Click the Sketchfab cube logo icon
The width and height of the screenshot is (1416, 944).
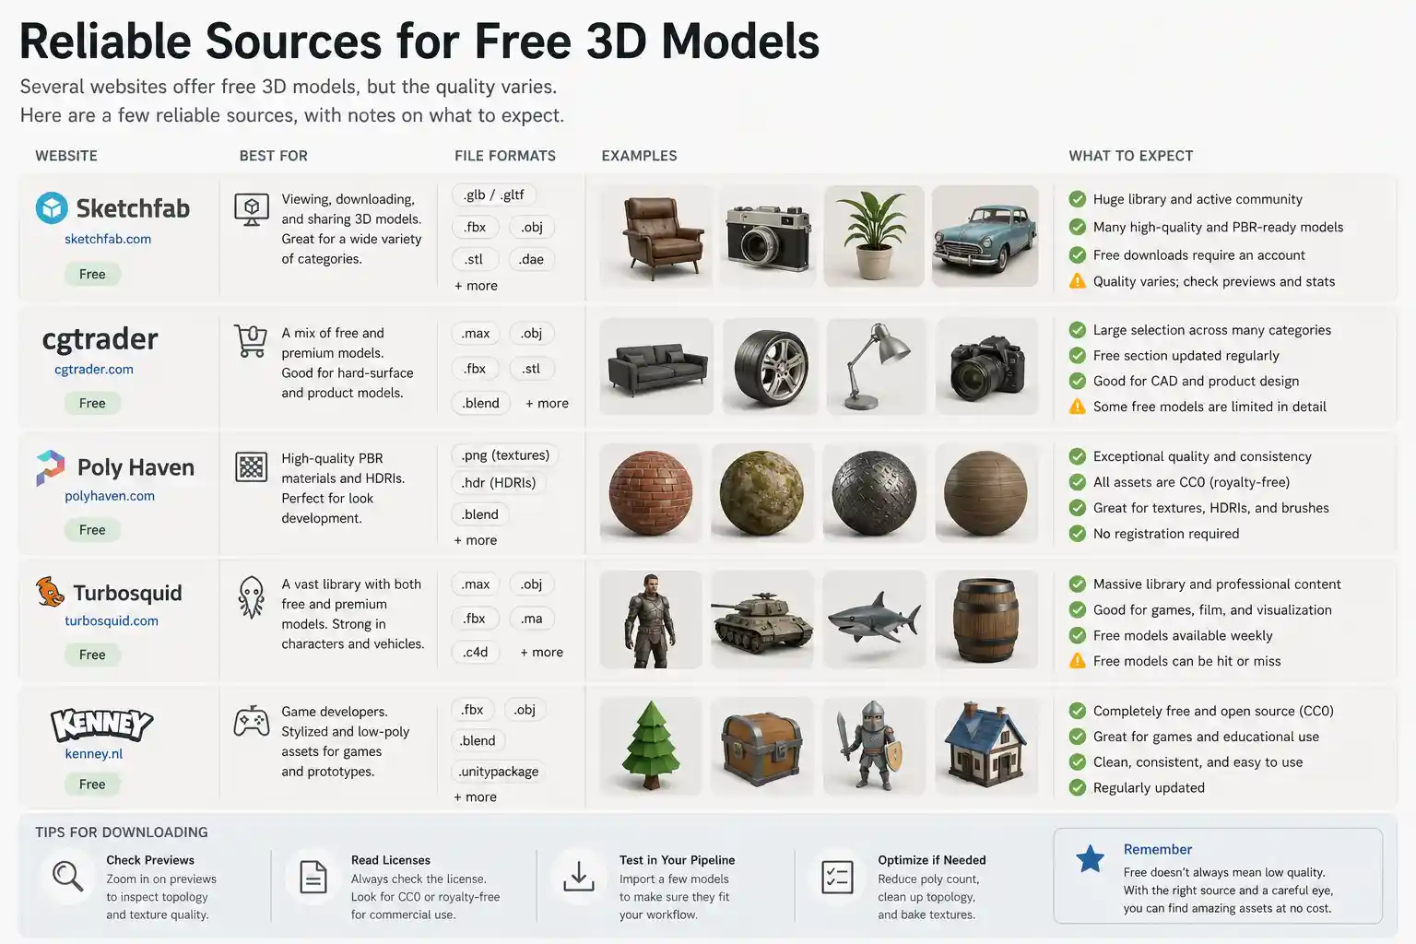[x=52, y=208]
